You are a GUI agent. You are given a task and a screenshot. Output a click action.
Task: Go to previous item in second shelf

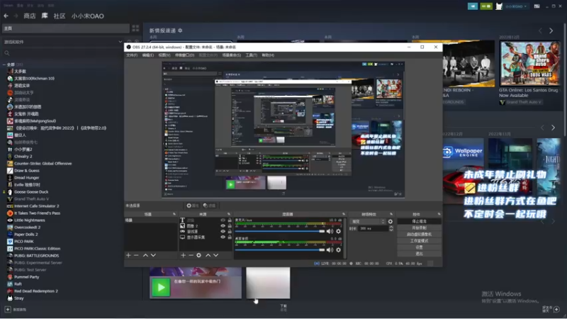click(x=542, y=128)
